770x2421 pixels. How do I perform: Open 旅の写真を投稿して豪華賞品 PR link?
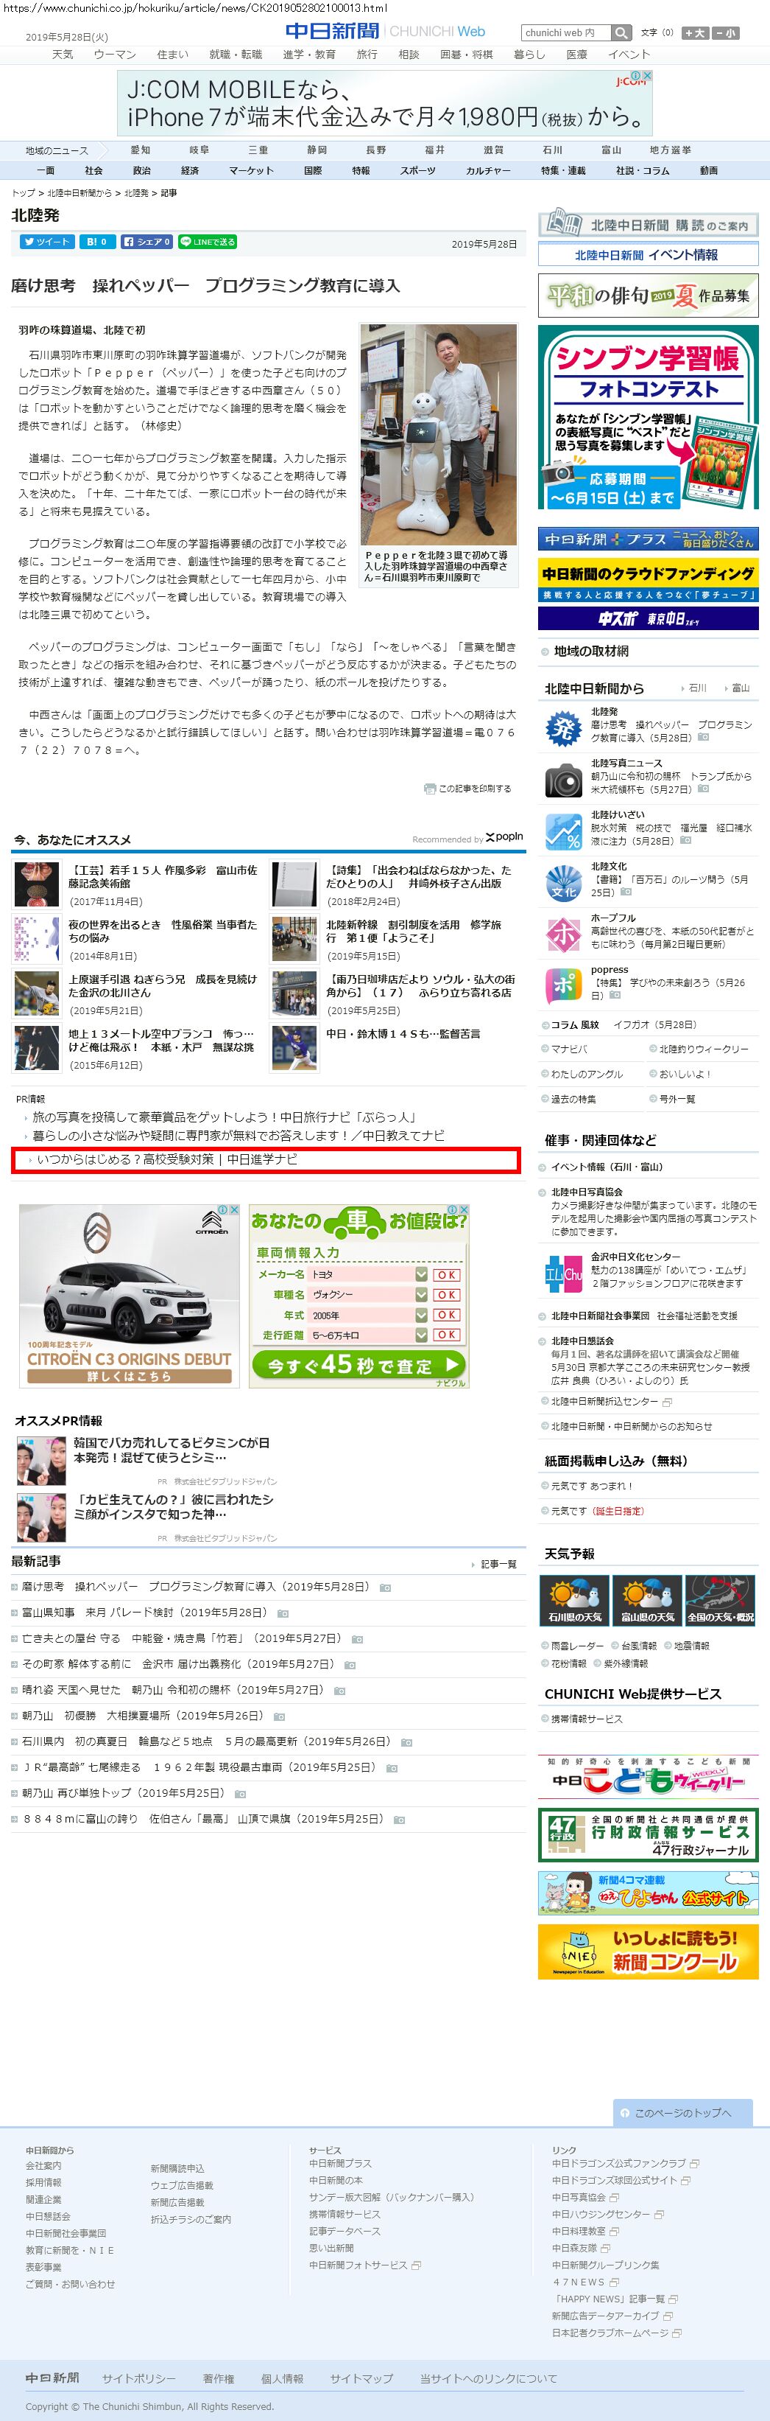click(x=225, y=1117)
